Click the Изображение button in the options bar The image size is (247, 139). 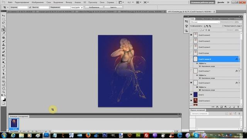[x=94, y=7]
